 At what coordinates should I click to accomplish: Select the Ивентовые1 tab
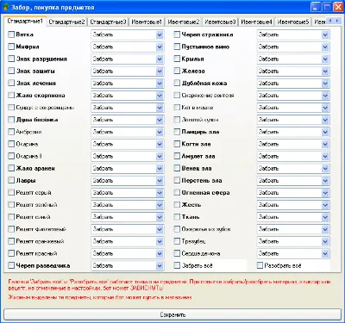tap(147, 22)
